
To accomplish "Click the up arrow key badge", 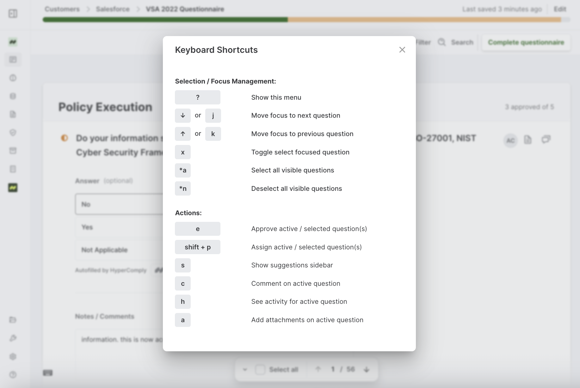I will (x=183, y=134).
